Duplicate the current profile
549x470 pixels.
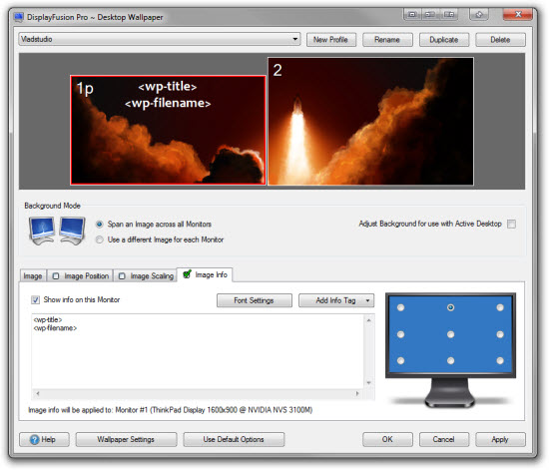coord(443,40)
